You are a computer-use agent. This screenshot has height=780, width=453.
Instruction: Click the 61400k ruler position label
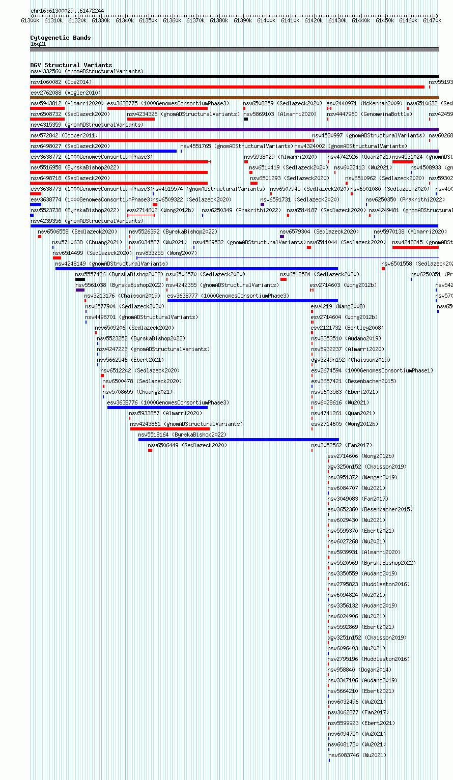266,20
